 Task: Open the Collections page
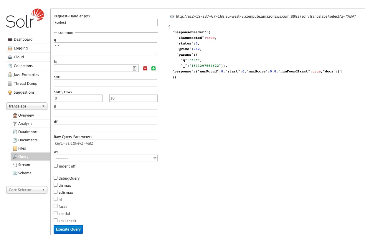23,66
